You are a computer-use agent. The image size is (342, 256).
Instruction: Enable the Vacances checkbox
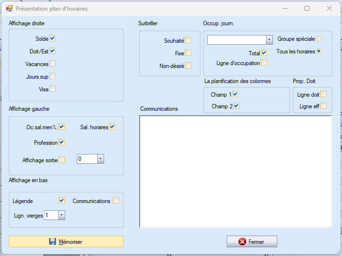(x=53, y=64)
